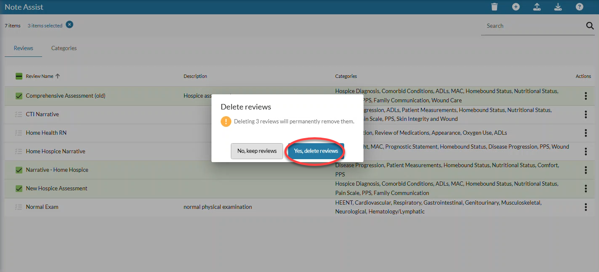Uncheck Comprehensive Assessment (old) row
The width and height of the screenshot is (599, 272).
click(19, 96)
